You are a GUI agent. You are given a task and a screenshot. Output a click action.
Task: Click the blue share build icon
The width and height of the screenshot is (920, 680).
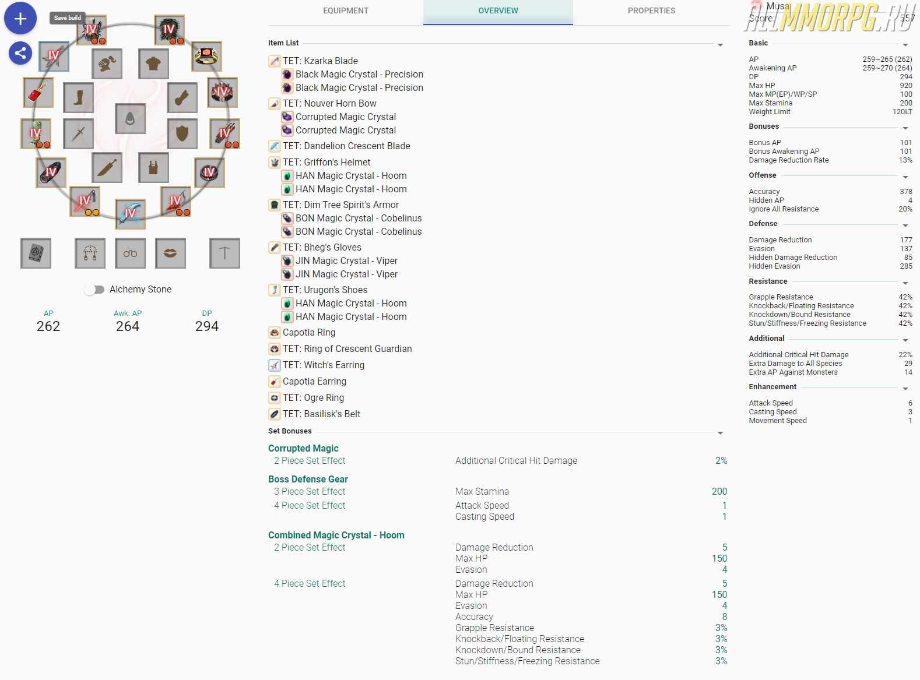click(20, 54)
